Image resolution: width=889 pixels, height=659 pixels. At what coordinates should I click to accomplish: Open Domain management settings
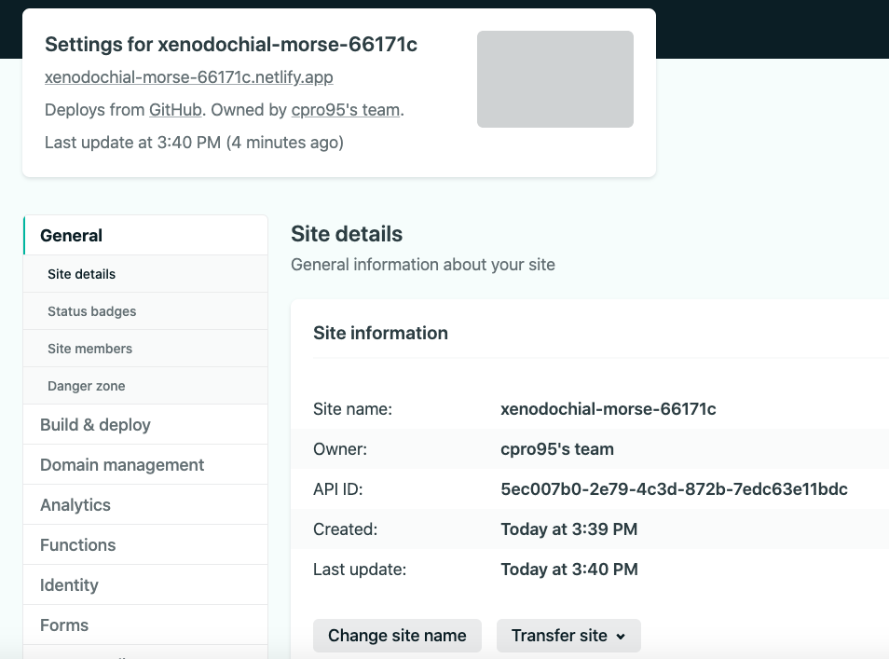click(x=145, y=465)
